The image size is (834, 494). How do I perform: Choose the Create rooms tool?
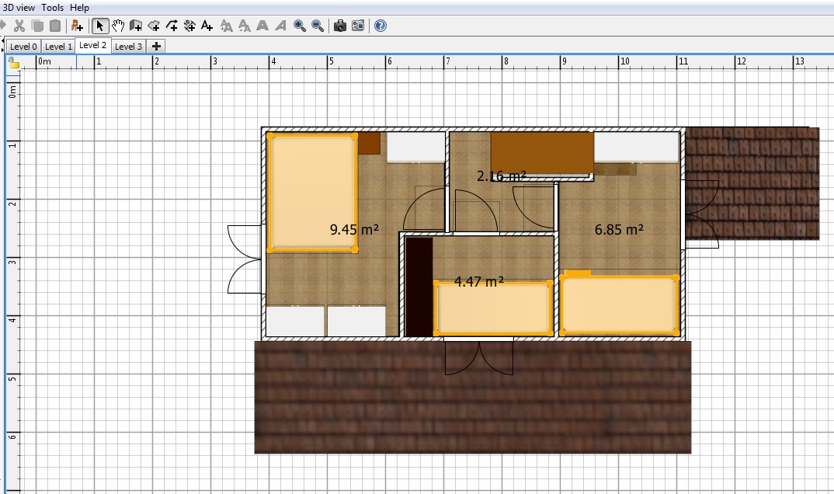tap(154, 26)
